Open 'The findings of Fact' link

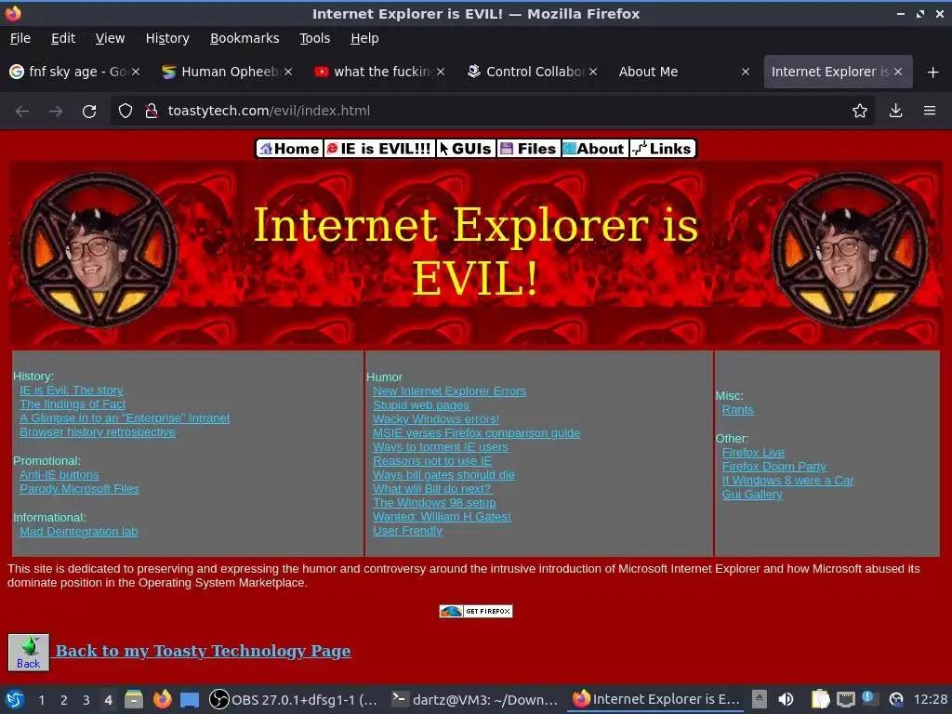(73, 404)
